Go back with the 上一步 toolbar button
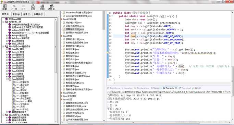Viewport: 234px width, 125px height. tap(14, 7)
